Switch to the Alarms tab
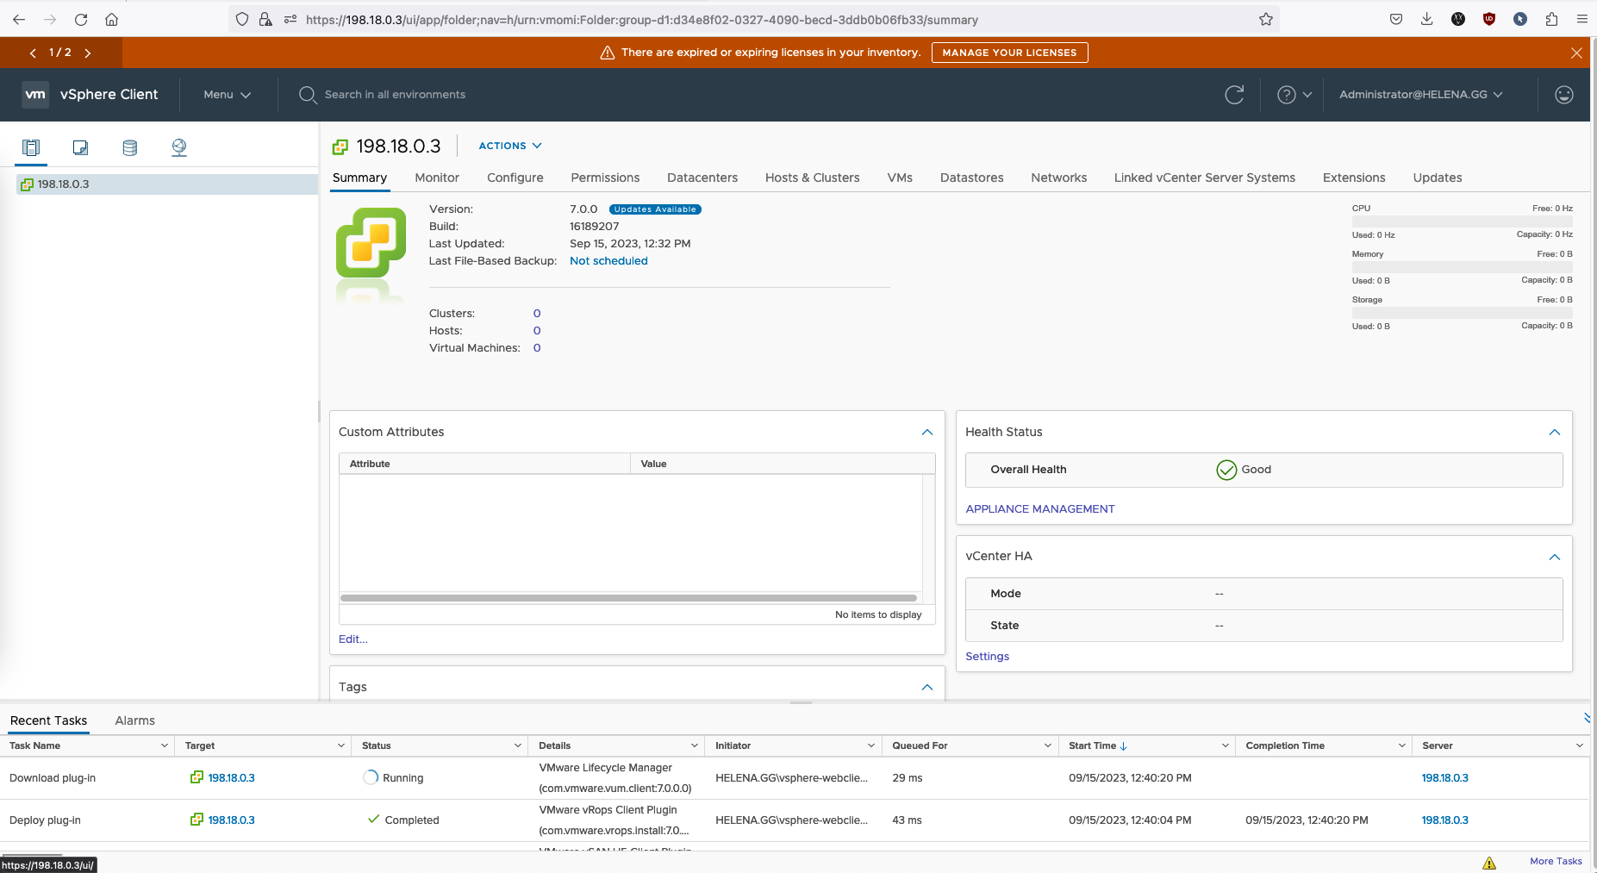The height and width of the screenshot is (873, 1597). (134, 720)
